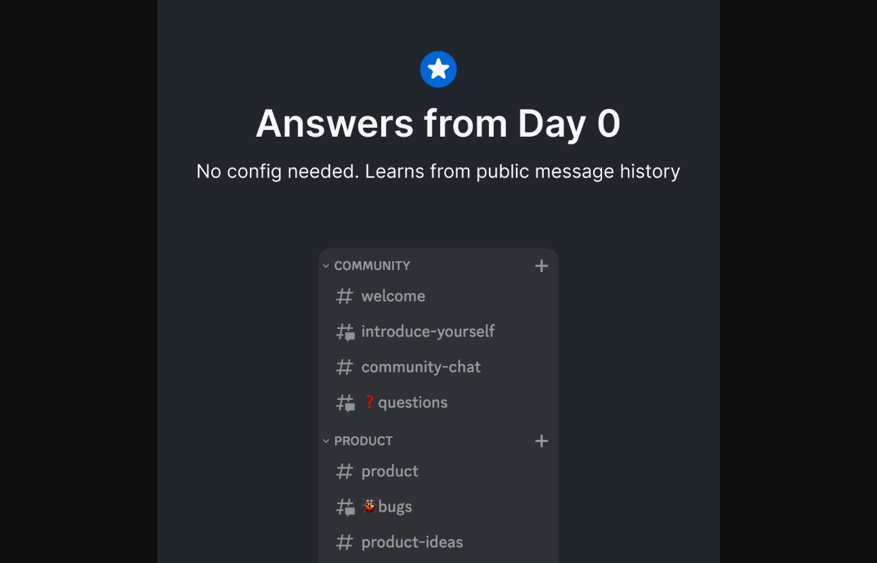Collapse the PRODUCT category chevron
This screenshot has width=877, height=563.
(326, 441)
